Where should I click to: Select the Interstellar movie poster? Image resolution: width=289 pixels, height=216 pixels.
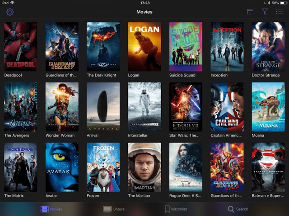[x=144, y=107]
